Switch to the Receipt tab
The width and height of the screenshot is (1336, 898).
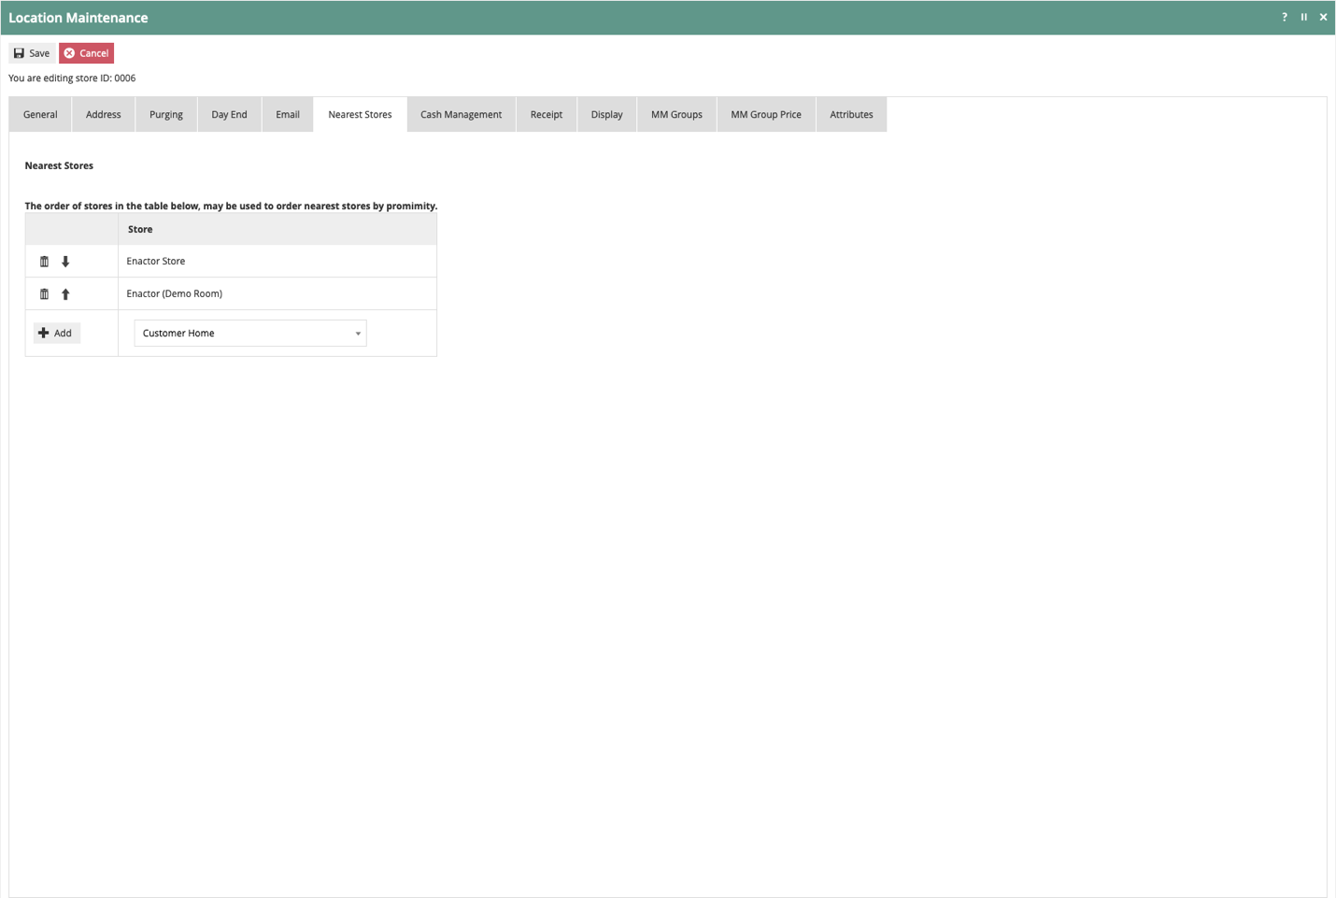coord(547,115)
